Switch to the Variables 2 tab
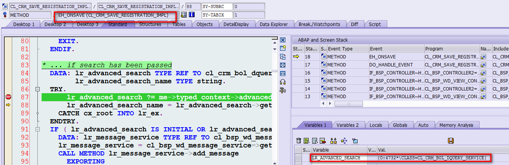 click(348, 125)
